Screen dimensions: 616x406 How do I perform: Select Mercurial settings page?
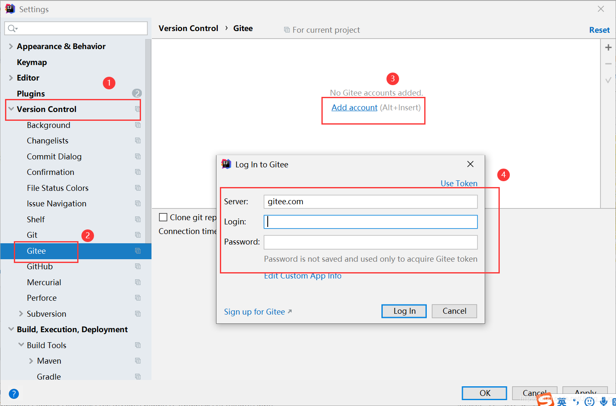[x=44, y=282]
